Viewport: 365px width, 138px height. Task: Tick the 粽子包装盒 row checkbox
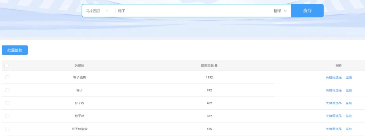[x=7, y=129]
